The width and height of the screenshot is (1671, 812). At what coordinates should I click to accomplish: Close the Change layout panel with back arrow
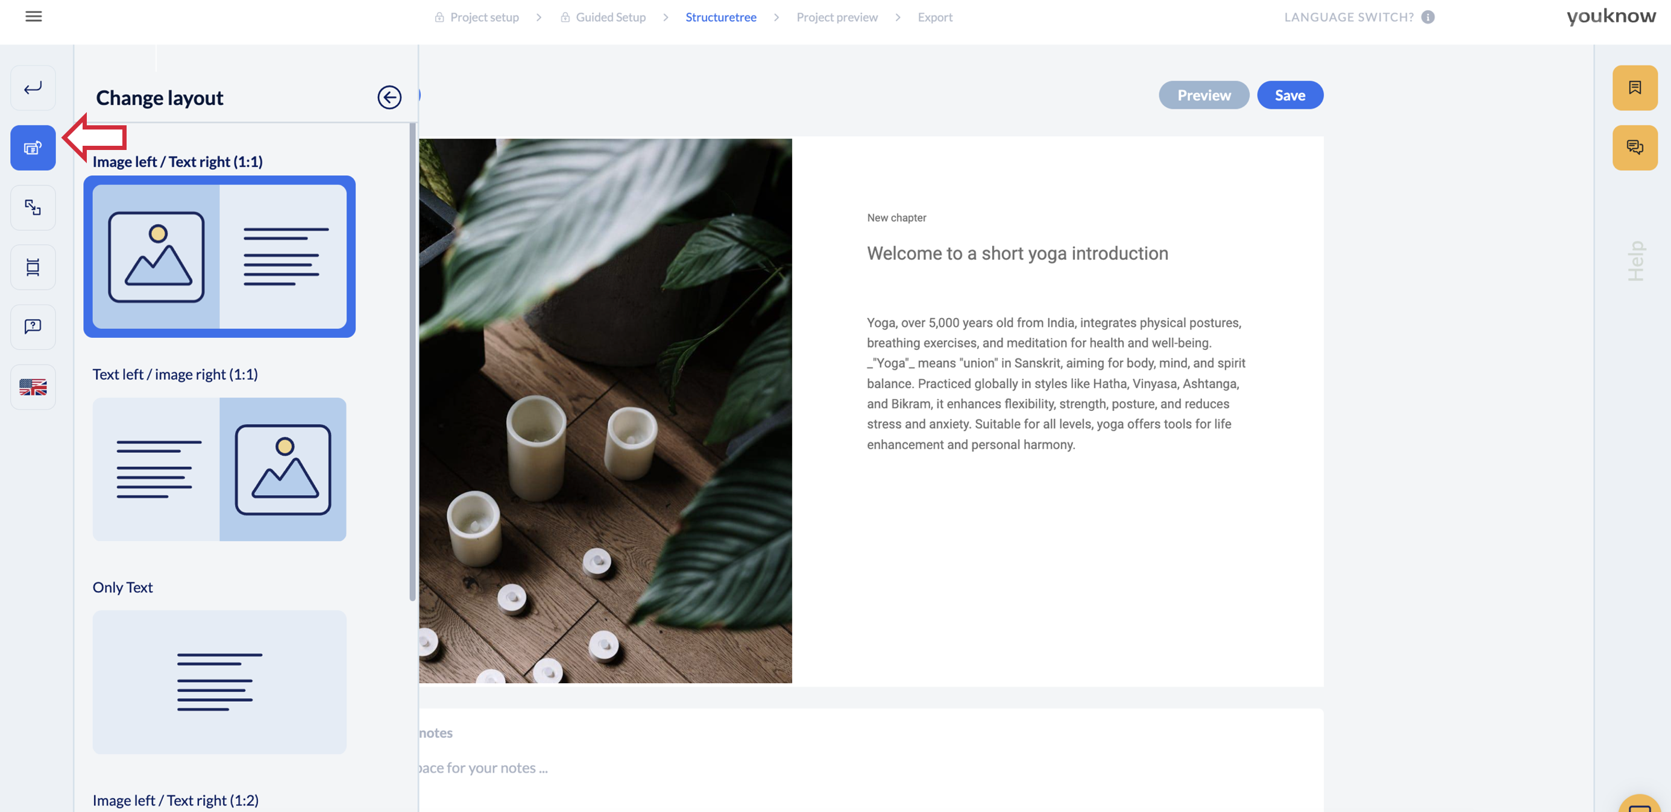coord(389,97)
